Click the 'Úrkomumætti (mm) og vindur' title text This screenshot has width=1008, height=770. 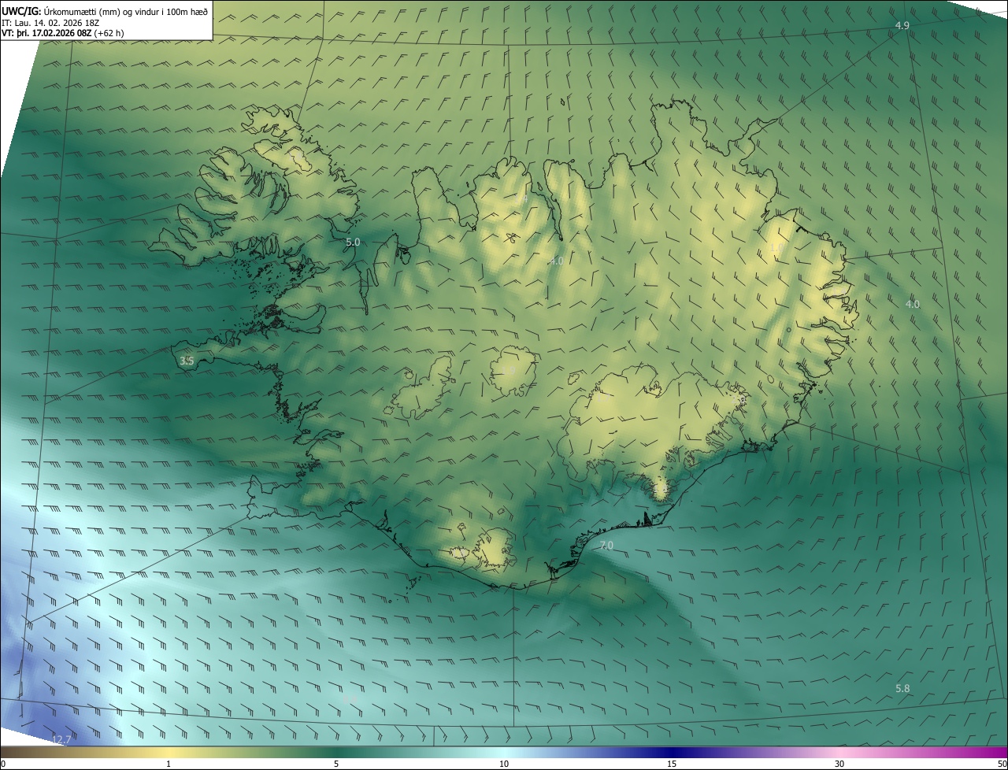pos(101,12)
